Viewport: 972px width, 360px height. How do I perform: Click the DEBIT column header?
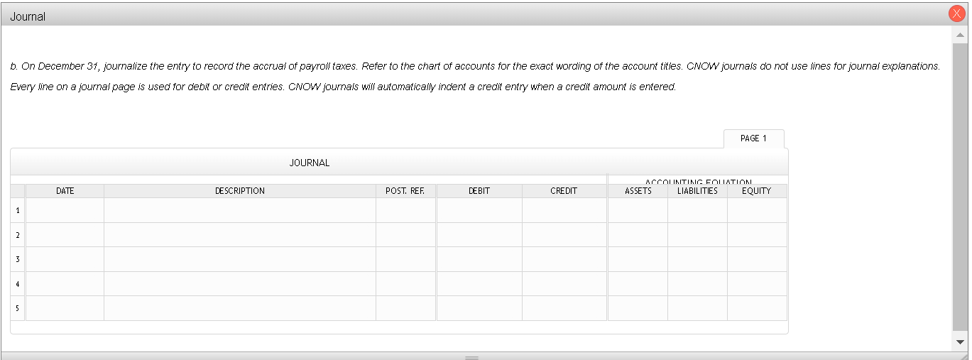(x=479, y=191)
